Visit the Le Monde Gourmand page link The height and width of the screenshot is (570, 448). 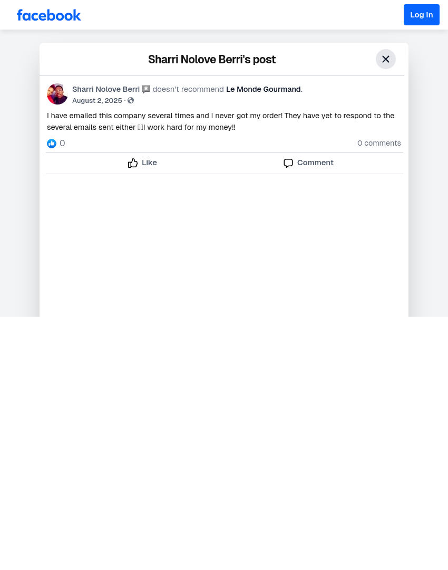coord(263,89)
